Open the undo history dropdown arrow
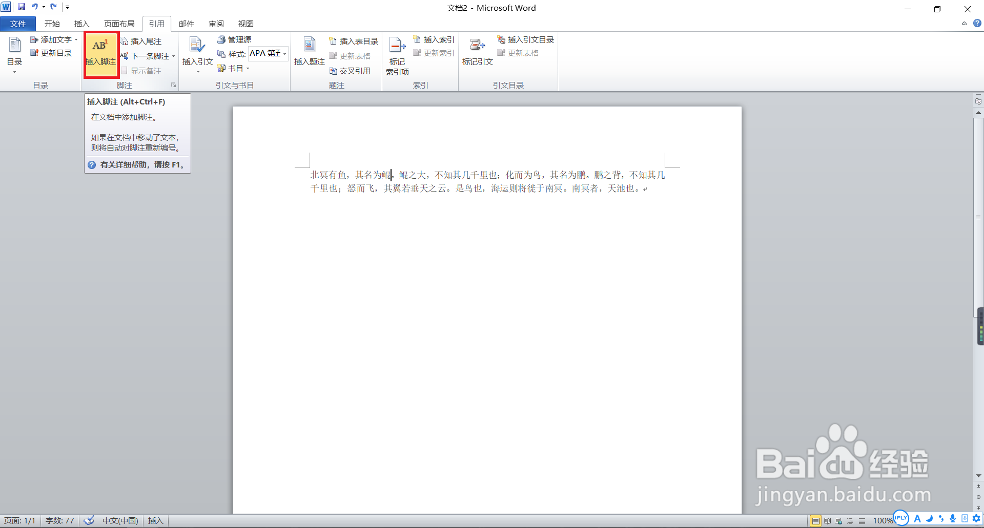Viewport: 984px width, 528px height. pyautogui.click(x=44, y=7)
